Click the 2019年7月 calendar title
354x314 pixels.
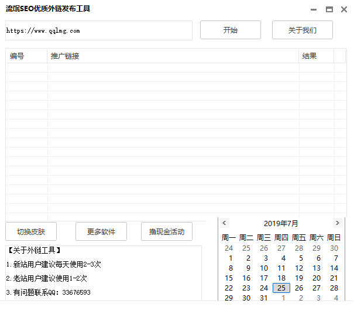click(281, 223)
